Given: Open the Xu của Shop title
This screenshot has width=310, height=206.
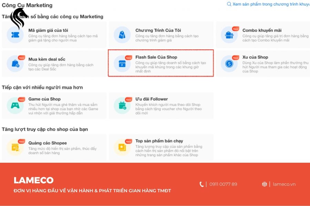Looking at the screenshot, I should [255, 57].
